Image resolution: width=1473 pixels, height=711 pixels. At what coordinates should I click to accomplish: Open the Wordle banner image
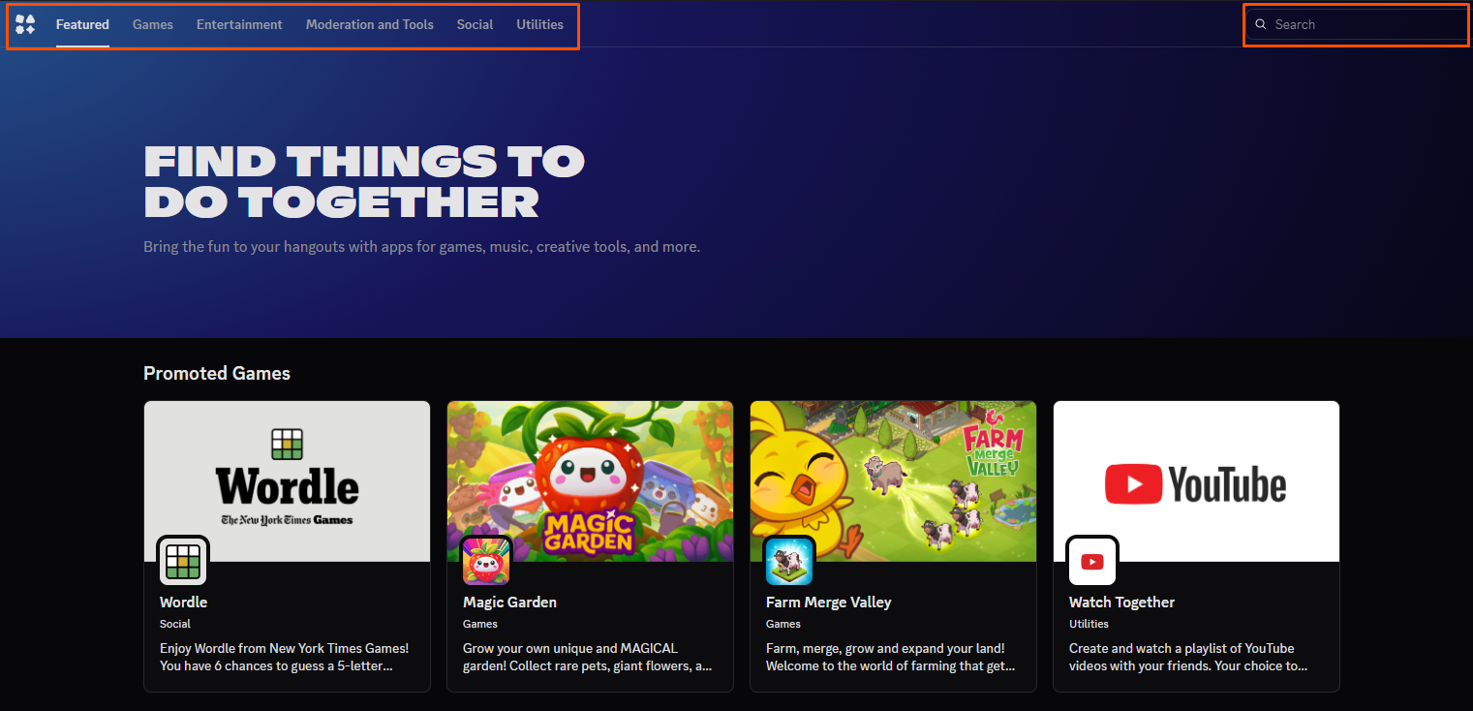287,481
